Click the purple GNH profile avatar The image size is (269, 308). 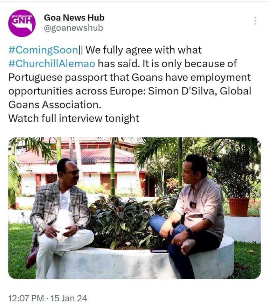22,23
